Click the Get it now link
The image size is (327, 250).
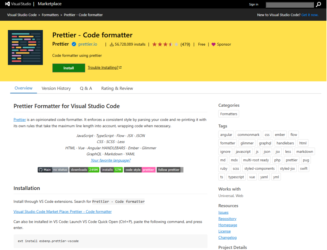[310, 15]
